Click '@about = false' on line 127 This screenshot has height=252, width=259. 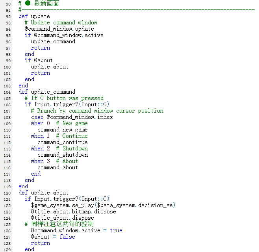click(x=53, y=237)
